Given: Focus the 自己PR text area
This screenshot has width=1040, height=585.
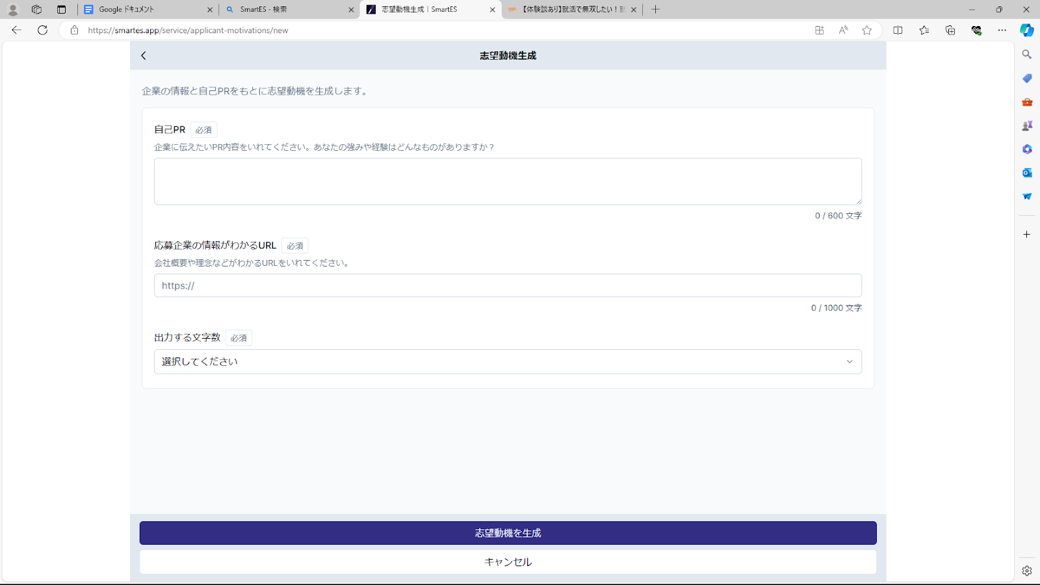Looking at the screenshot, I should click(x=508, y=181).
